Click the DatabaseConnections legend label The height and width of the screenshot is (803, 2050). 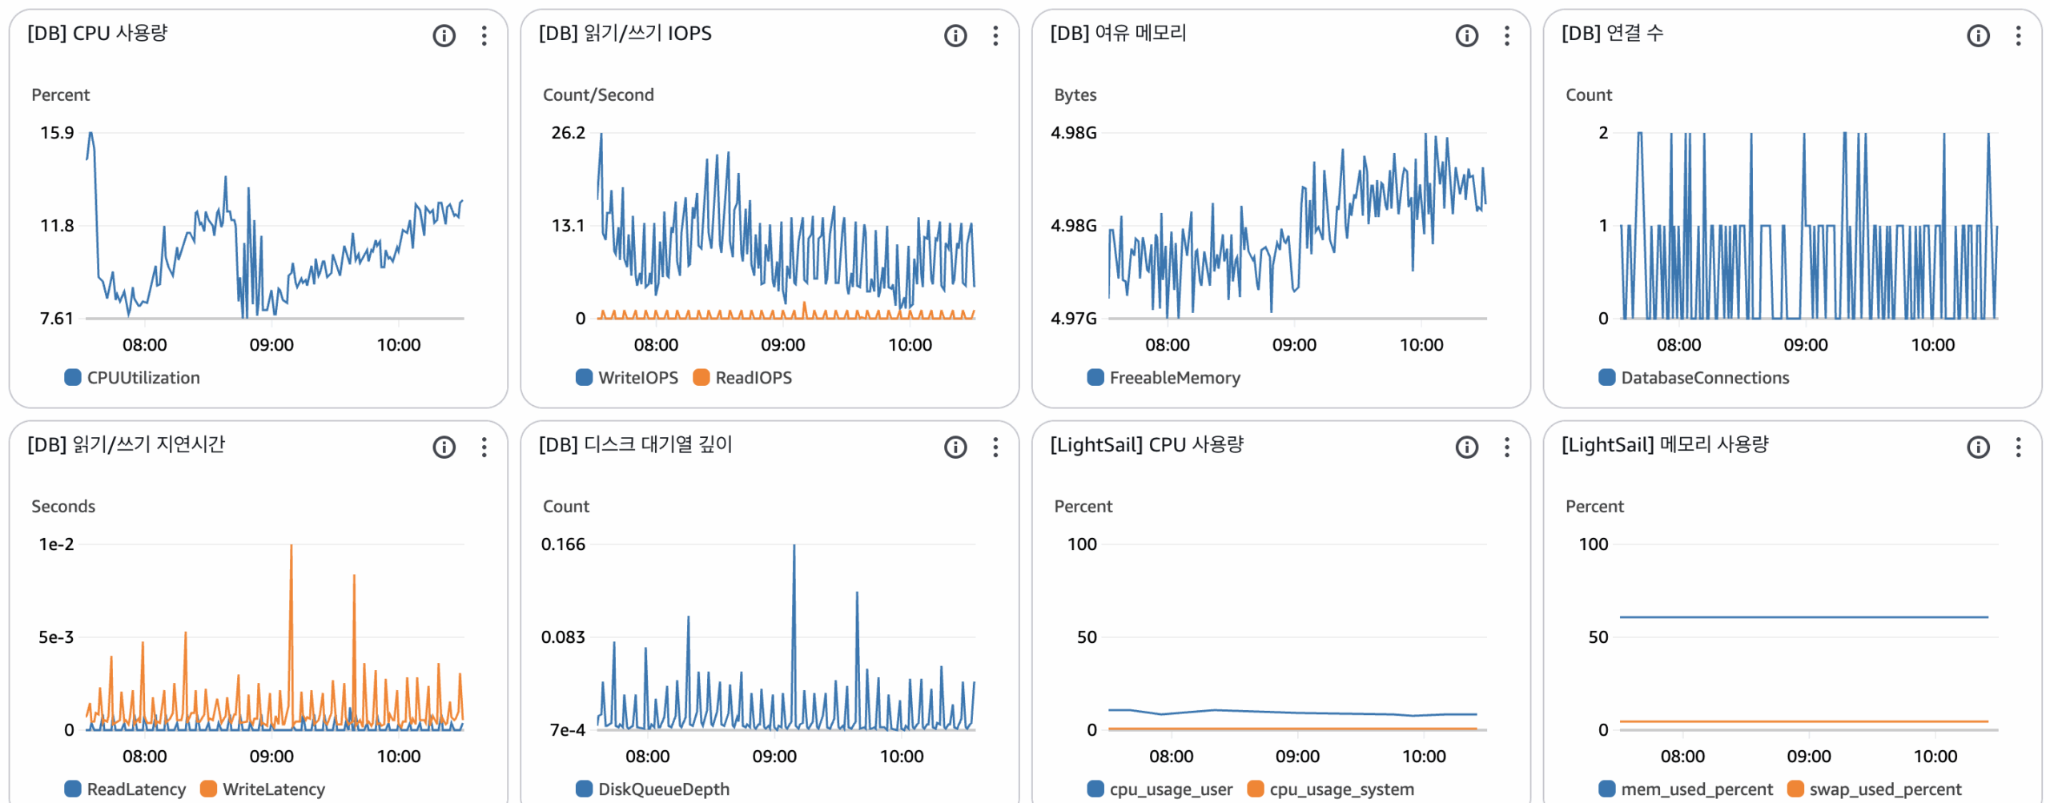click(x=1704, y=378)
